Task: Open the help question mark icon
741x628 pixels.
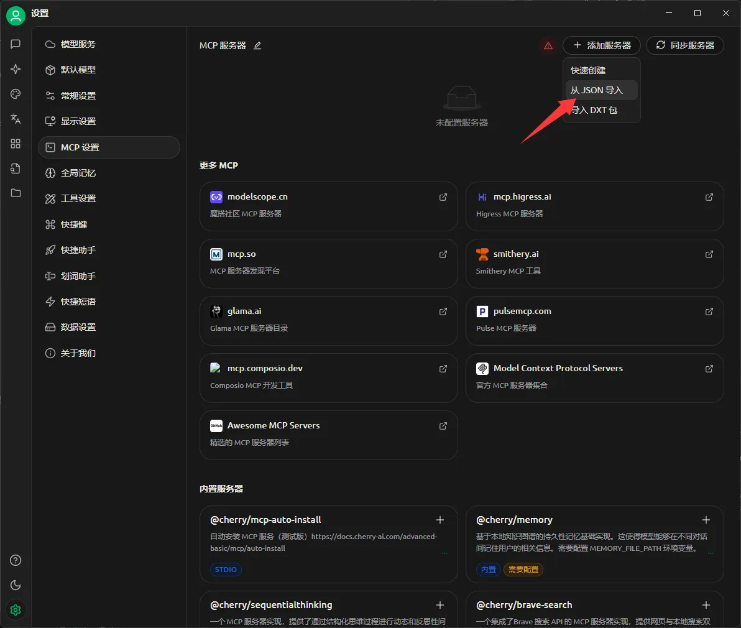Action: coord(16,560)
